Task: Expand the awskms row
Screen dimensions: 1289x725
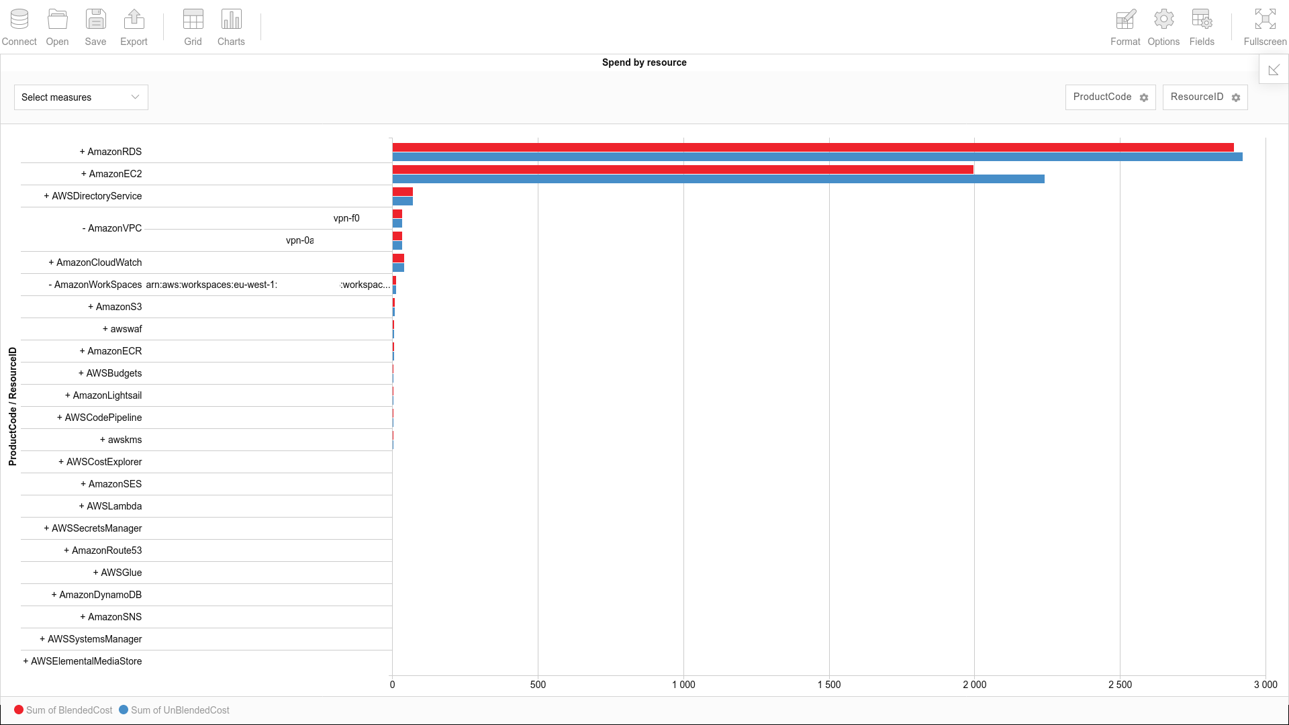Action: pos(121,440)
